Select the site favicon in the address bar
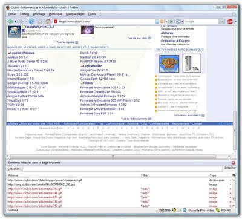Image resolution: width=242 pixels, height=219 pixels. point(56,21)
